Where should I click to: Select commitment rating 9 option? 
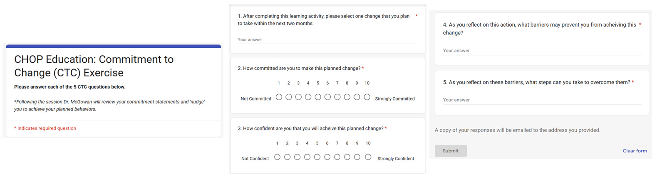[357, 97]
